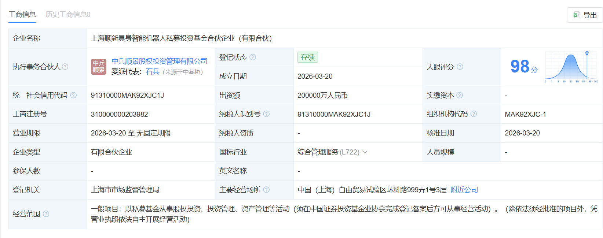Click the 英文名称 label
603x238 pixels.
click(x=233, y=171)
